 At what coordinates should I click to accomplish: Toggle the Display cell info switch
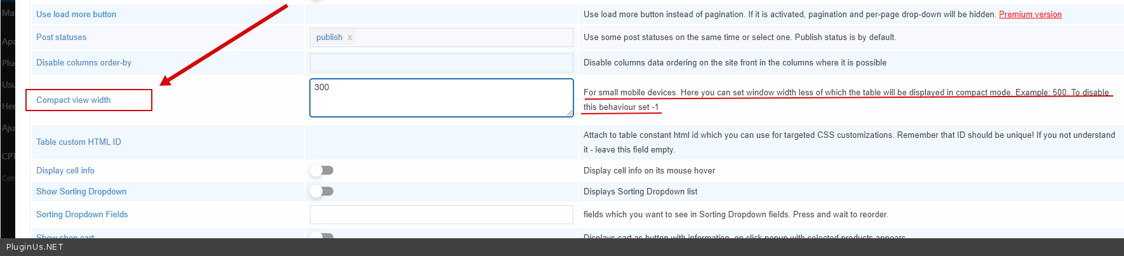coord(322,170)
